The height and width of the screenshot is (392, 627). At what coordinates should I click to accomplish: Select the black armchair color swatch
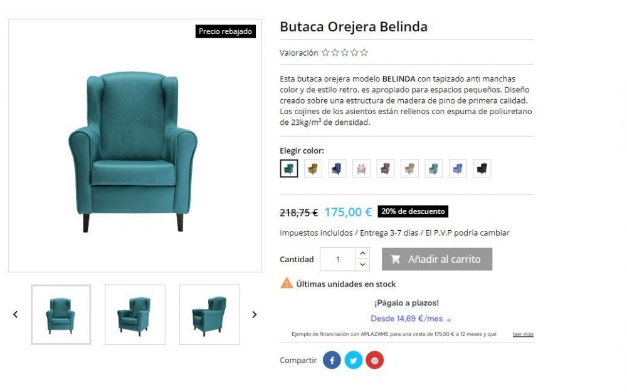pos(482,169)
